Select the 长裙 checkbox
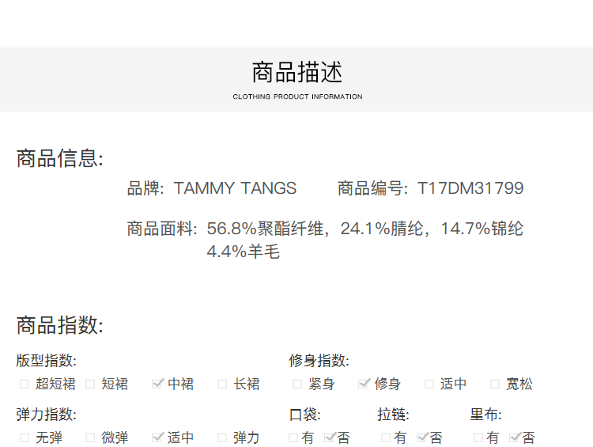The width and height of the screenshot is (593, 447). (223, 384)
